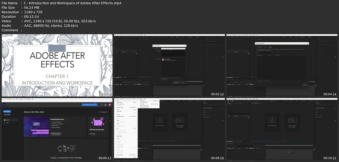Screen dimensions: 339x162
Task: Select Close Project in the File menu
Action: (x=126, y=111)
